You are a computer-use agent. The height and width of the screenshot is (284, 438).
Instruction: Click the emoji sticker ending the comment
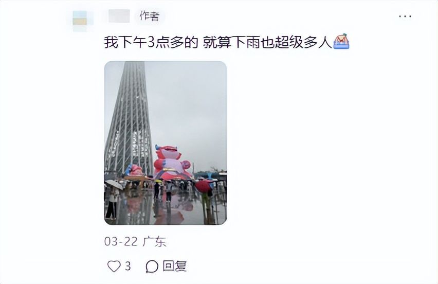(341, 41)
